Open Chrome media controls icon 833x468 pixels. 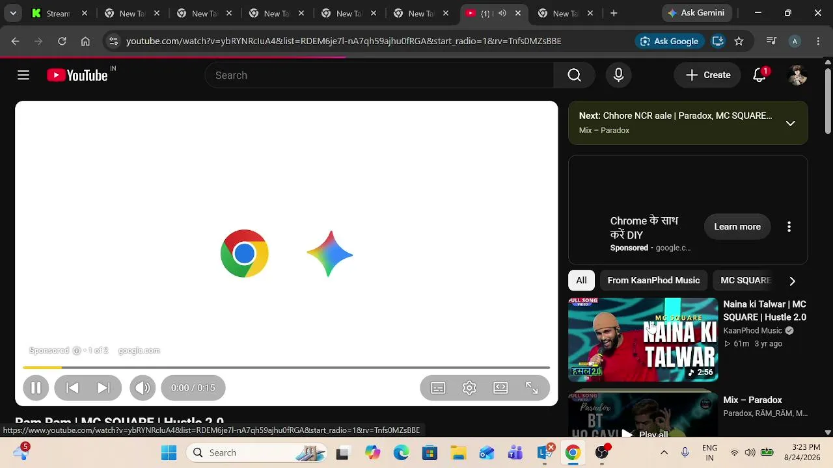[771, 41]
